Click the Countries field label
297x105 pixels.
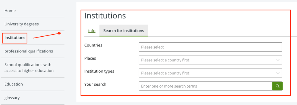click(x=93, y=45)
